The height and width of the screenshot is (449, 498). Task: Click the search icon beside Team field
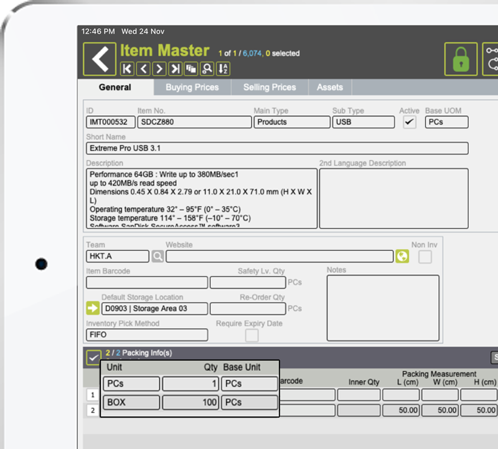point(157,256)
